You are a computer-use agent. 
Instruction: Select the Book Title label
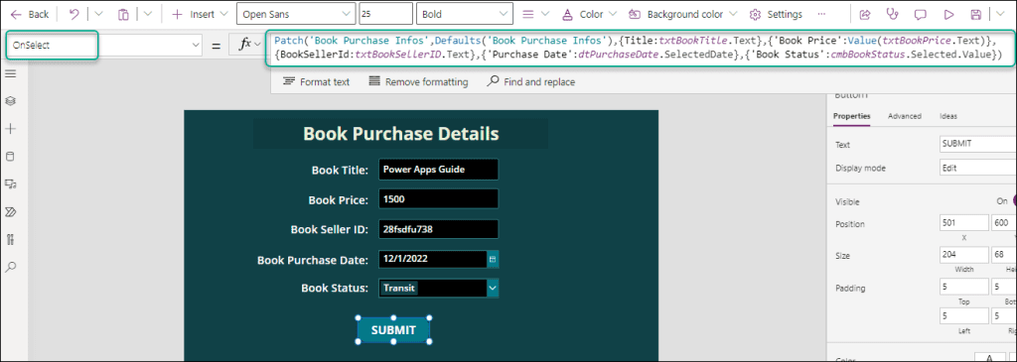[x=340, y=171]
